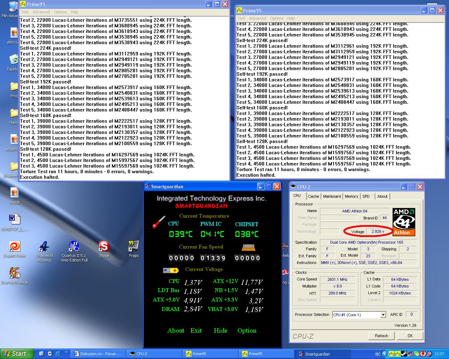This screenshot has width=449, height=359.
Task: Click the CHIPSET temperature readout 038°C
Action: [247, 234]
